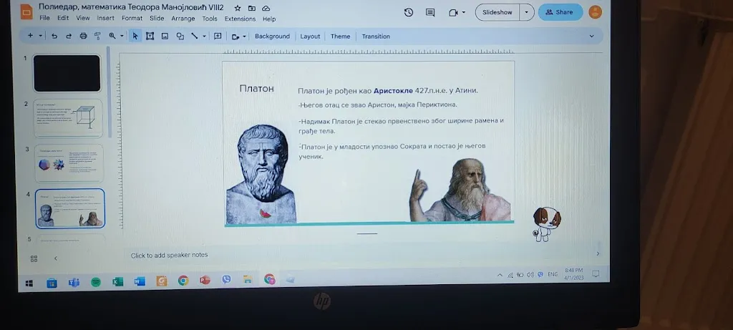733x330 pixels.
Task: Open the Arrange menu
Action: pyautogui.click(x=183, y=19)
